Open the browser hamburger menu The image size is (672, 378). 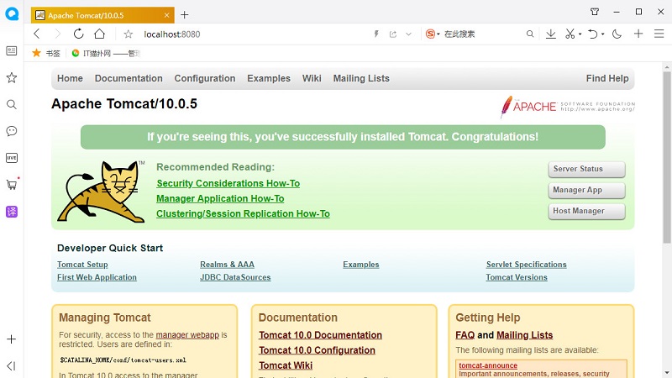pyautogui.click(x=659, y=34)
